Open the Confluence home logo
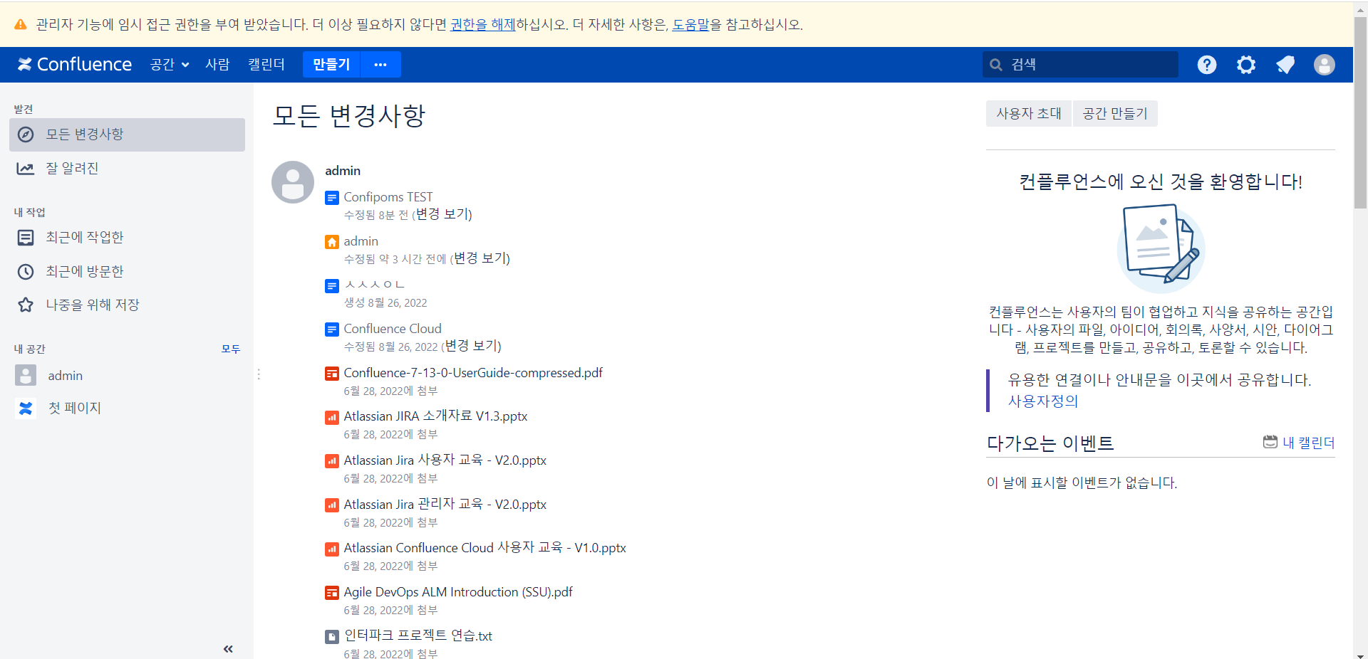 [74, 65]
